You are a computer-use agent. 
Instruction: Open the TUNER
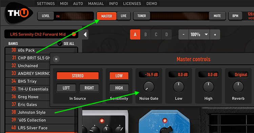tap(142, 16)
